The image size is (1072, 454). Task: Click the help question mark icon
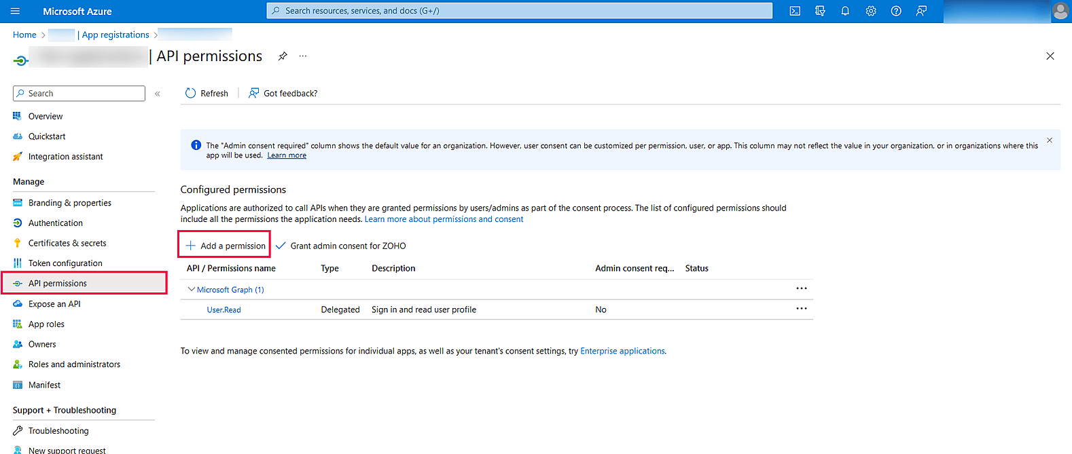click(896, 11)
